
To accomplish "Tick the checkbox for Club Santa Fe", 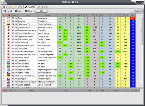I will tap(4, 24).
